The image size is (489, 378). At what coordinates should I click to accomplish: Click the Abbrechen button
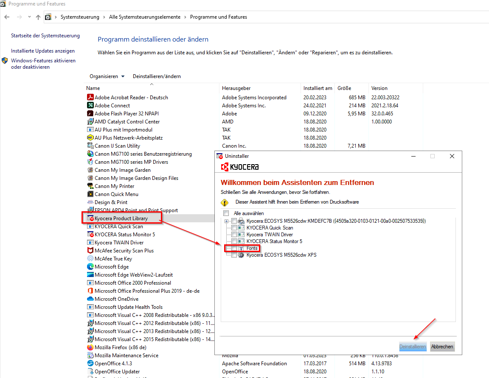click(x=442, y=347)
